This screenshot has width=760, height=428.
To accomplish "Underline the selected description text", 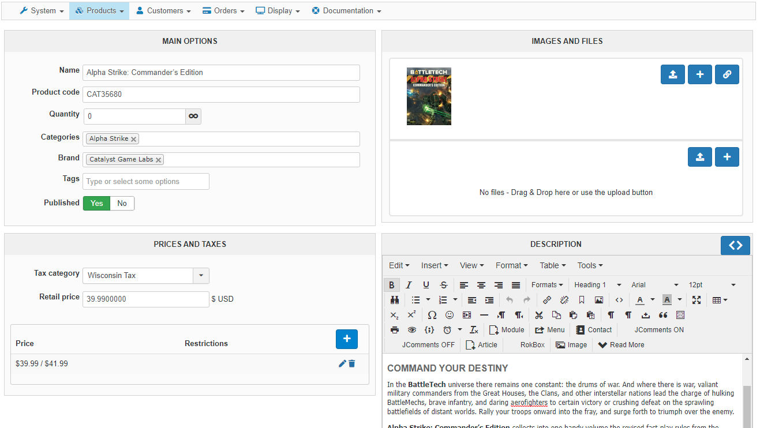I will (426, 285).
